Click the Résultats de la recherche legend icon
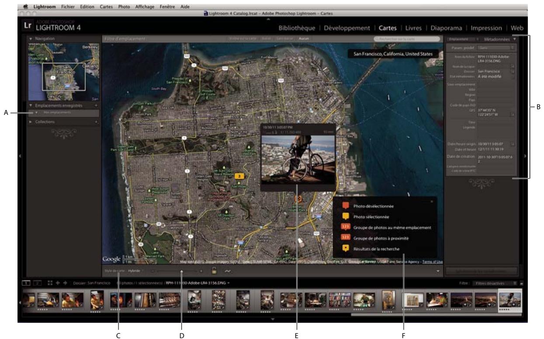 [x=346, y=249]
